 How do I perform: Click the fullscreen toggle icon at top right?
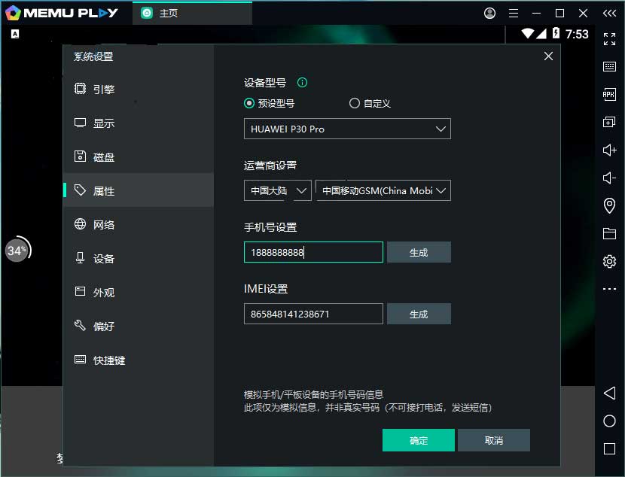click(609, 38)
